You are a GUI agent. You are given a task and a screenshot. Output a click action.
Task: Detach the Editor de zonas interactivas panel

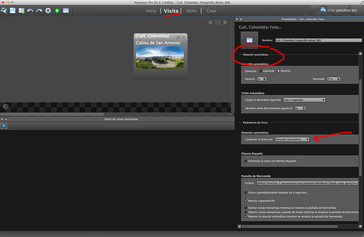[6, 119]
